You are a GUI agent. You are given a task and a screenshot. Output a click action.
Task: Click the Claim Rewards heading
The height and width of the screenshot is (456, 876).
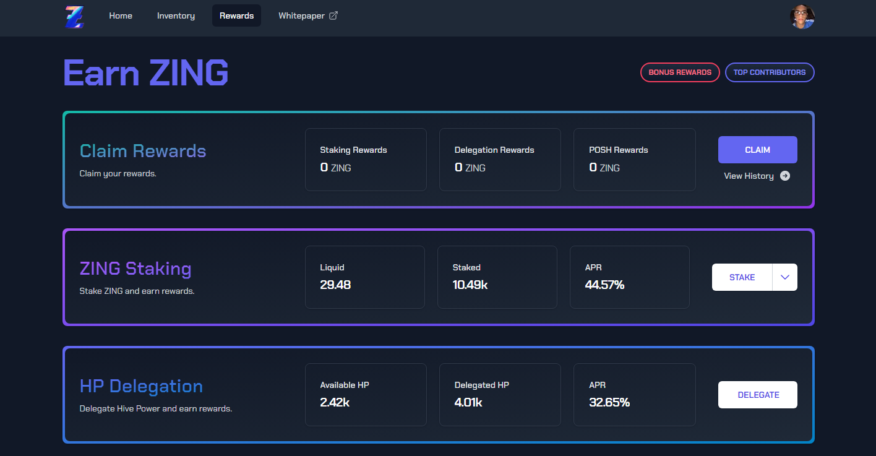(x=143, y=151)
